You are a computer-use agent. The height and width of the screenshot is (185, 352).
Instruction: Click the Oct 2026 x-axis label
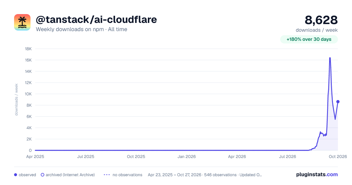coord(338,157)
